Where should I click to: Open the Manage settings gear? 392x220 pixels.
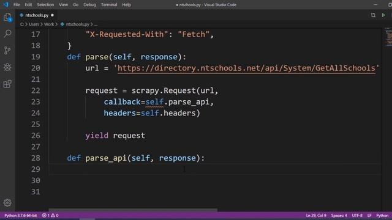point(7,202)
